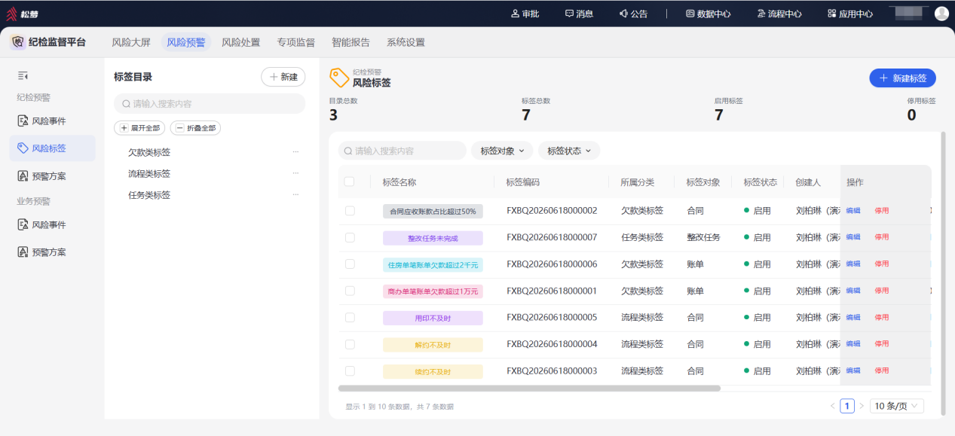Screen dimensions: 955x436
Task: Click the horizontal scrollbar under the table
Action: coord(529,389)
